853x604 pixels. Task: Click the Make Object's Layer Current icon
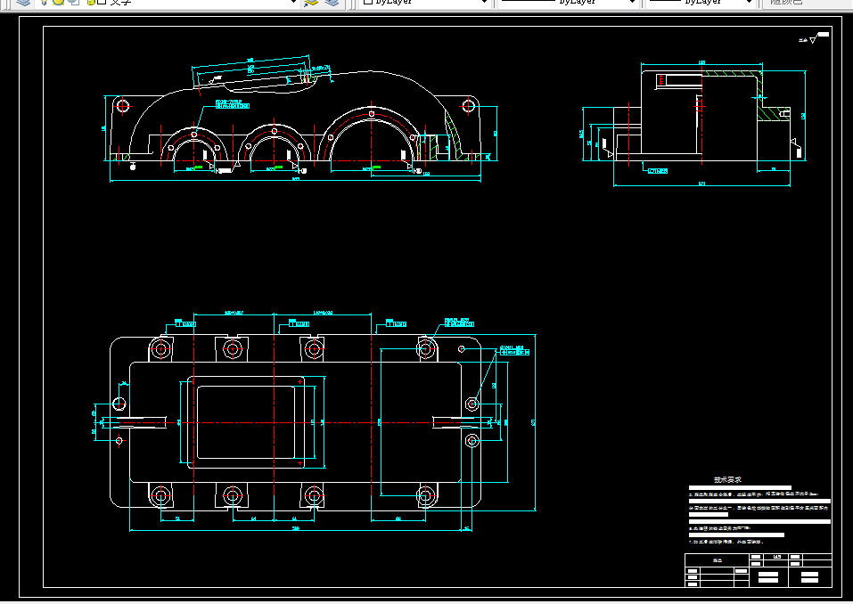tap(311, 3)
